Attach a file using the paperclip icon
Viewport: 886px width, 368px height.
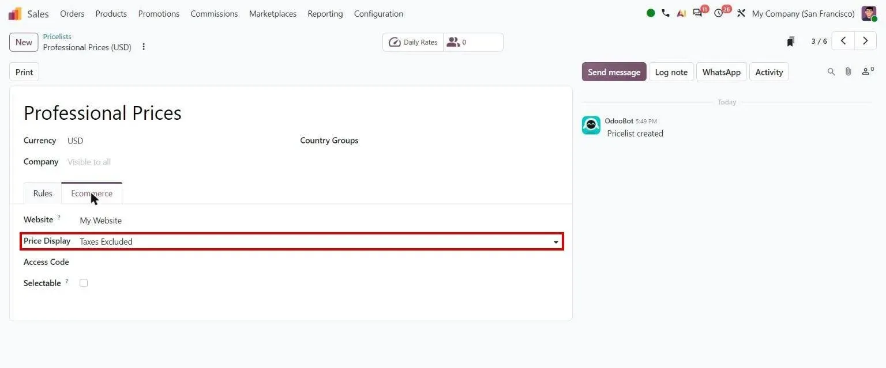point(848,72)
